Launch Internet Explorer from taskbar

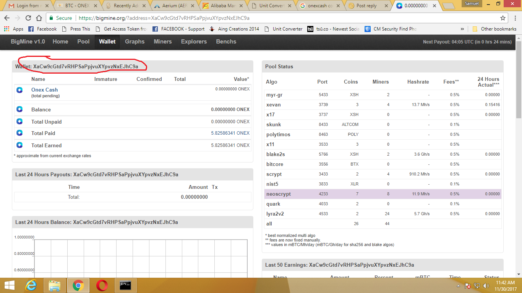[x=31, y=285]
